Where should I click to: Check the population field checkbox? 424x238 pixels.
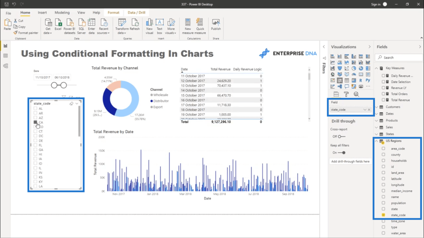(383, 203)
